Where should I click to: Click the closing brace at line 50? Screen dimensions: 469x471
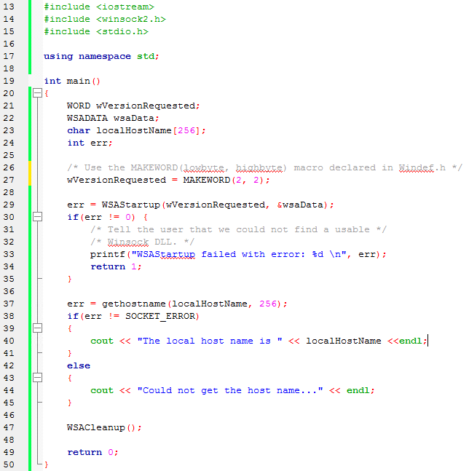47,464
